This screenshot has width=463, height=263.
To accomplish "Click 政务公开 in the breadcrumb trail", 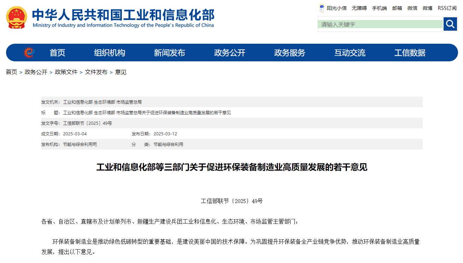I will point(36,72).
